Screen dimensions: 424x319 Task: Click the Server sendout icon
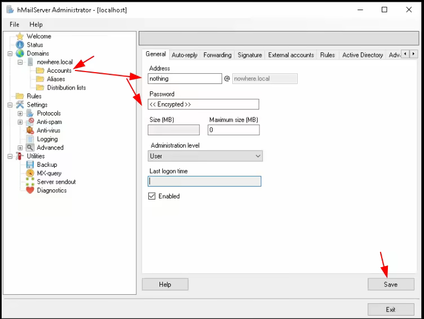point(30,181)
